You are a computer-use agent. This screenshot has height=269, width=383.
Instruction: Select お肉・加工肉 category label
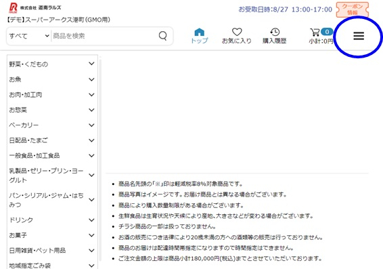tap(26, 95)
